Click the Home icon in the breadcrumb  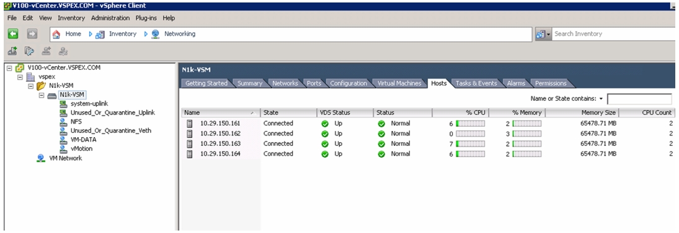[x=56, y=34]
